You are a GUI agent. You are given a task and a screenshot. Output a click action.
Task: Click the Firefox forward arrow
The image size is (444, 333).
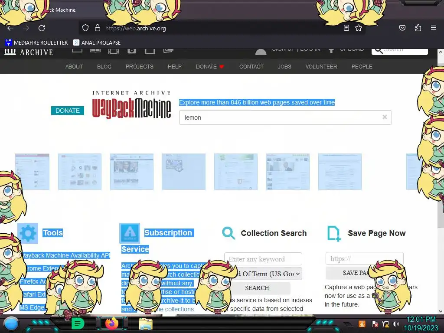(26, 28)
